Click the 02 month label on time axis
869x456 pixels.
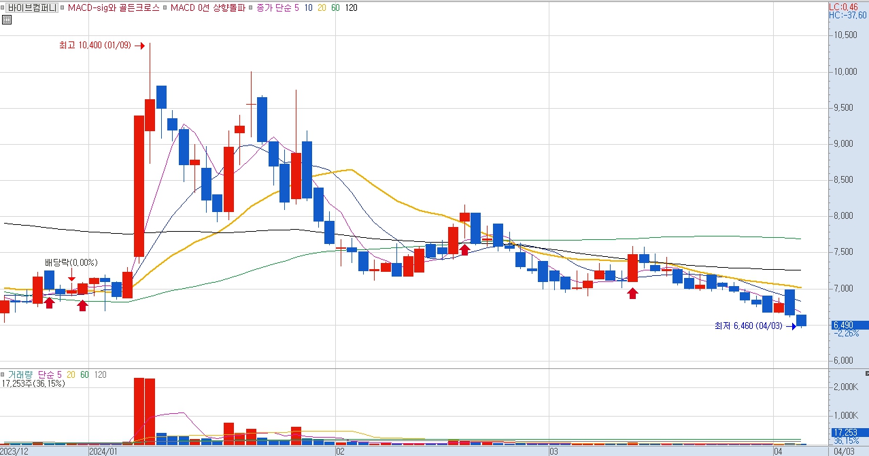click(340, 451)
